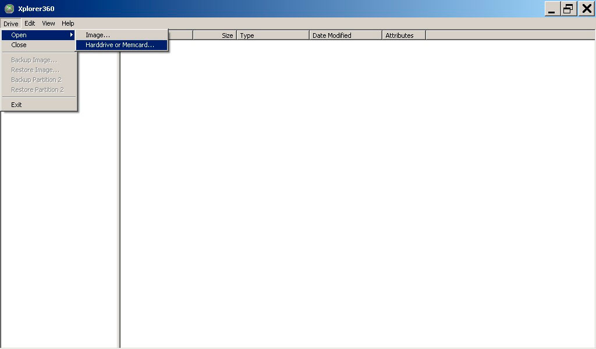Sort by the Size column header
The width and height of the screenshot is (596, 349).
(x=215, y=35)
